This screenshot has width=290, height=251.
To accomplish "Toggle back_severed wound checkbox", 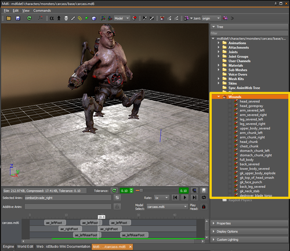I will point(230,164).
